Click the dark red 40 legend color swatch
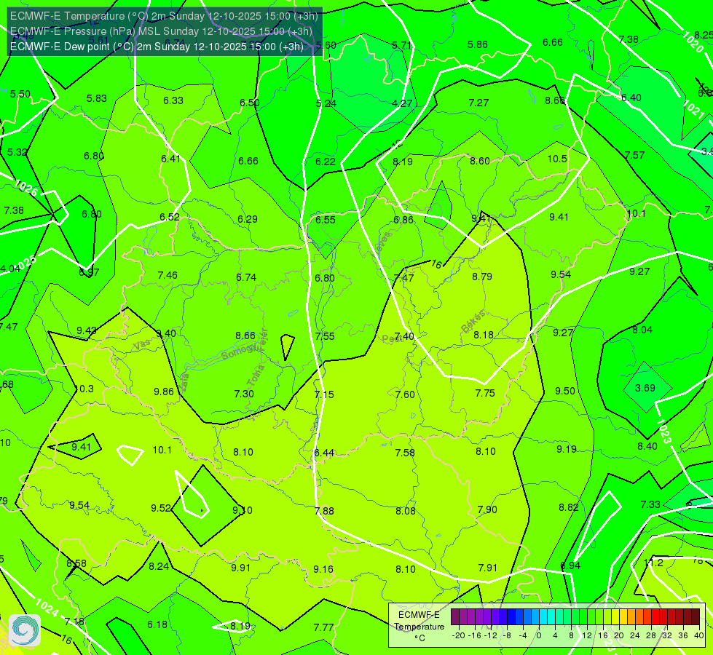This screenshot has height=655, width=713. pos(696,617)
